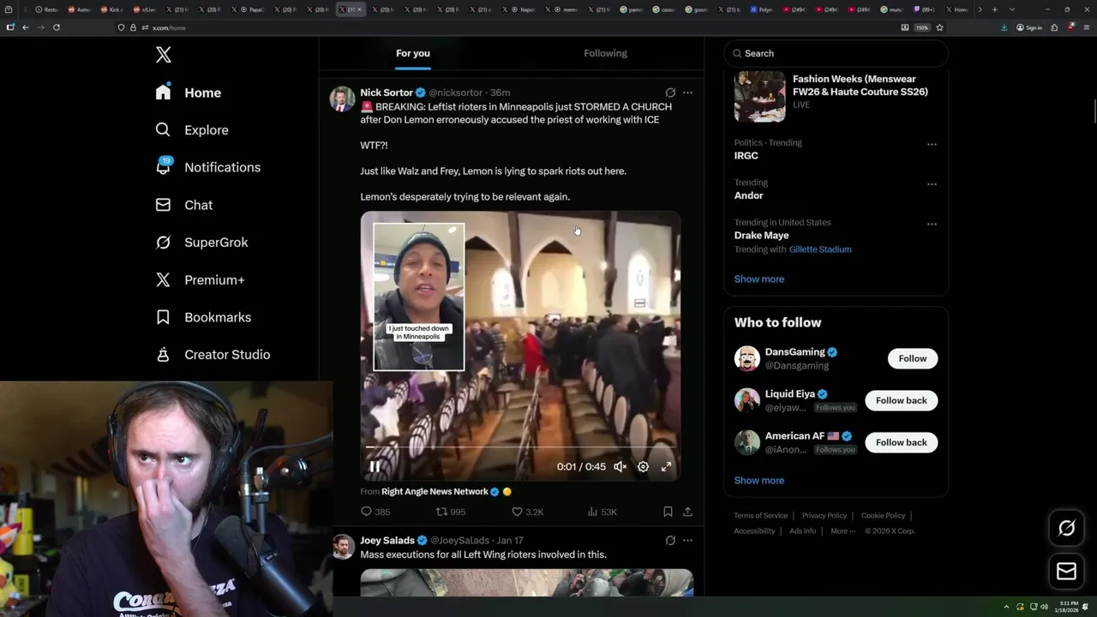Screen dimensions: 1097x617
Task: Open more options on Joey Salads' post
Action: click(x=687, y=541)
